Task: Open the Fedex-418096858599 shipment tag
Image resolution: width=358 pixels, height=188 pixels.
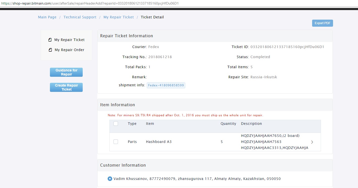Action: [166, 85]
